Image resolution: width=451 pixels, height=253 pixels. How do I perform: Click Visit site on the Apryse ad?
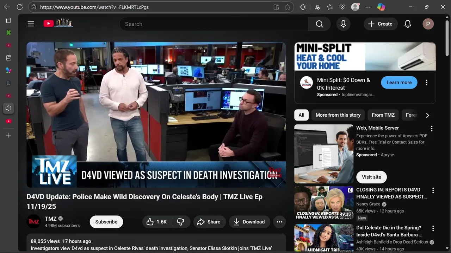click(x=371, y=177)
